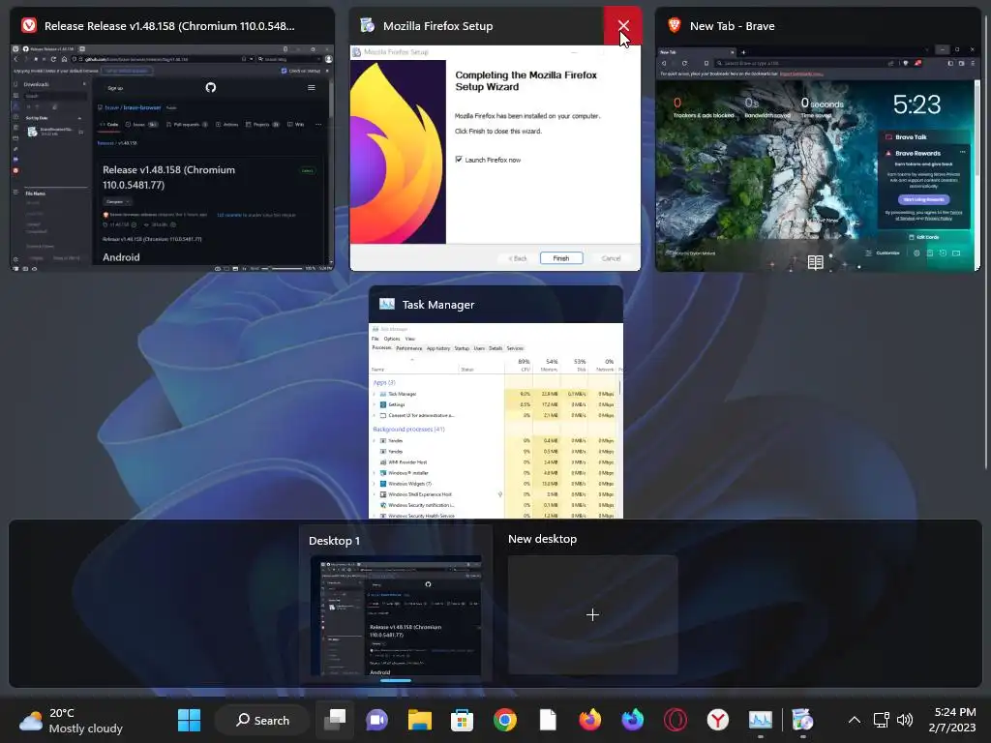The width and height of the screenshot is (991, 743).
Task: Launch orange Firefox from the taskbar
Action: point(589,720)
